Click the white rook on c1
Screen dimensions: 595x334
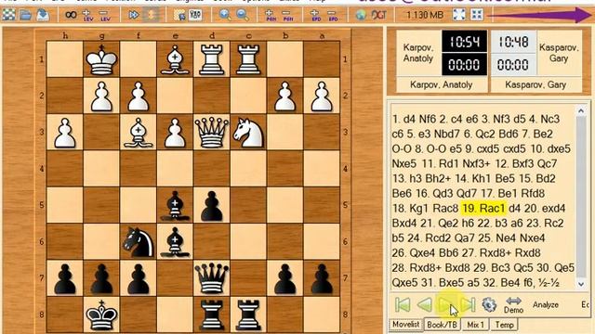pyautogui.click(x=248, y=58)
